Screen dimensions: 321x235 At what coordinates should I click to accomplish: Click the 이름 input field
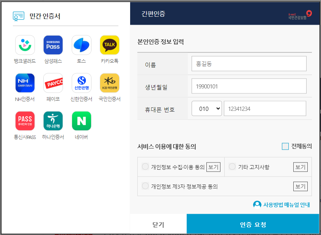(x=249, y=63)
